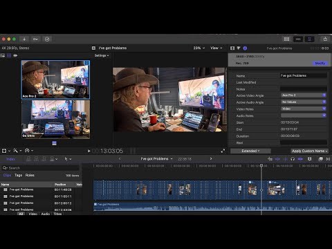
Task: Click the 13:03:05 timecode display
Action: (111, 151)
